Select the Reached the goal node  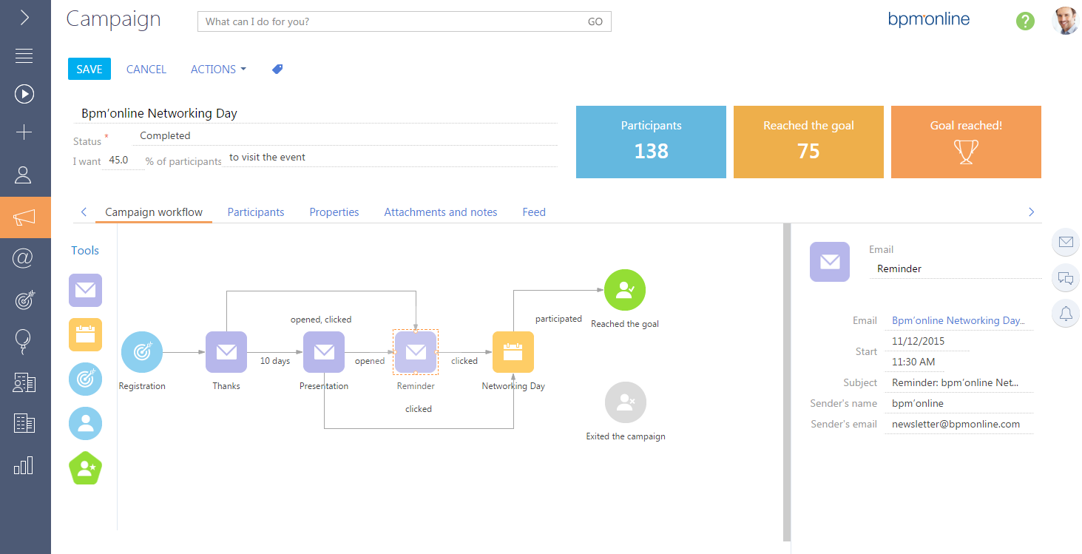click(x=625, y=290)
